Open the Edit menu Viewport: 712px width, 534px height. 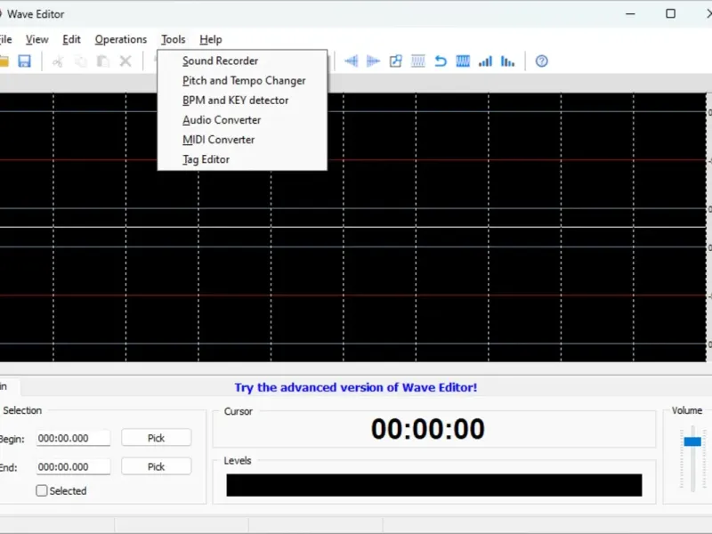(x=71, y=39)
